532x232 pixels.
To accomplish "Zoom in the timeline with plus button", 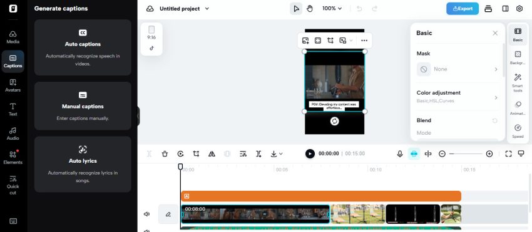I will point(489,154).
